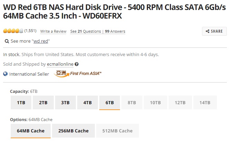Click the question mark help icon beside ecmallonline
232x141 pixels.
77,64
